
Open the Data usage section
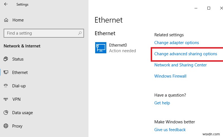click(23, 113)
